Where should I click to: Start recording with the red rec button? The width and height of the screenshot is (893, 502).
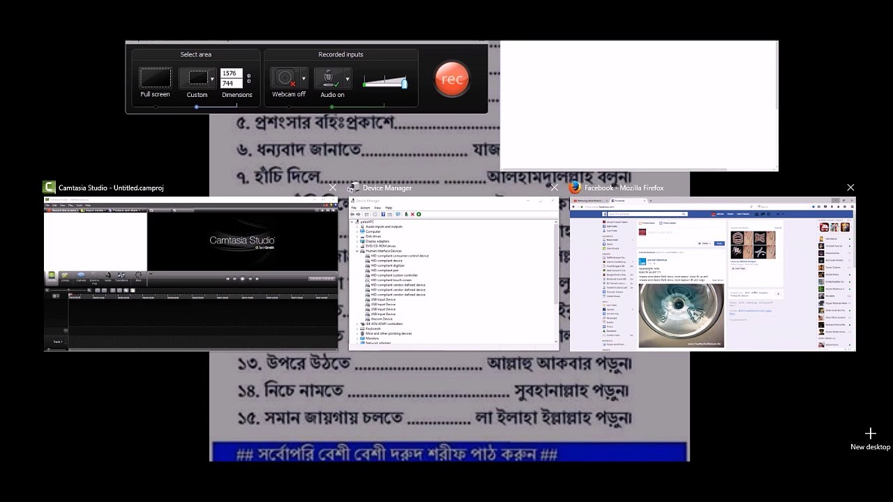452,79
